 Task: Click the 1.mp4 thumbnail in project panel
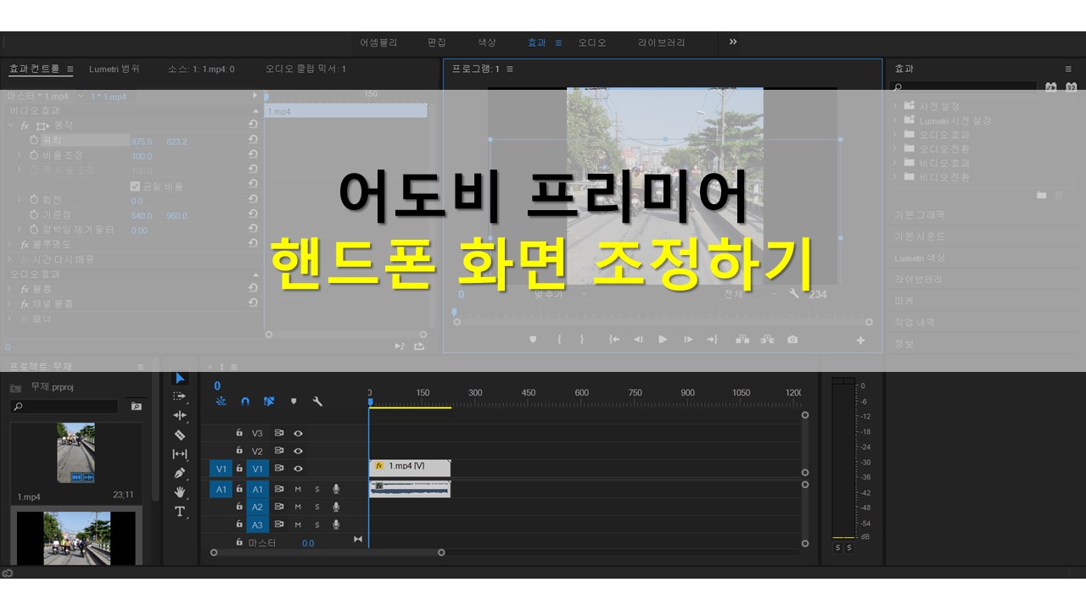coord(76,453)
